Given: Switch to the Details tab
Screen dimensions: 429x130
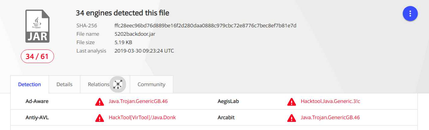Looking at the screenshot, I should [65, 84].
